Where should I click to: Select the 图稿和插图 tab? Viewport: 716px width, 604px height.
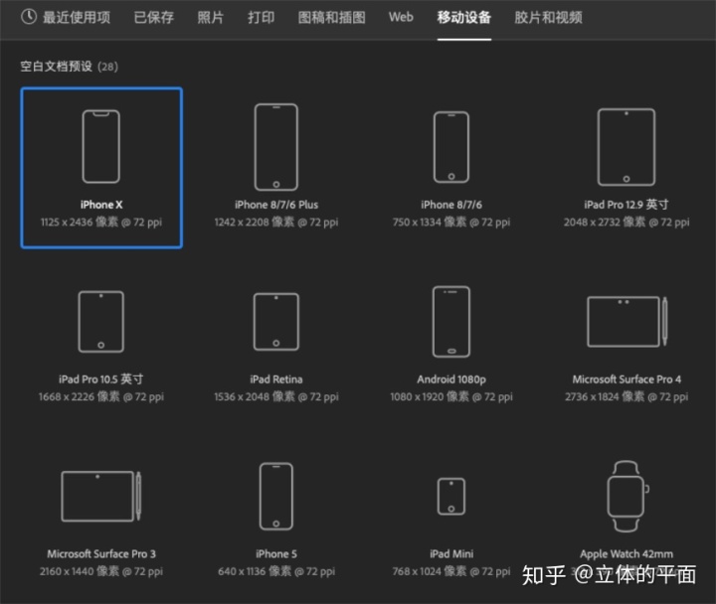pos(332,17)
